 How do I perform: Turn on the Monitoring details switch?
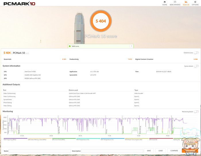point(196,111)
